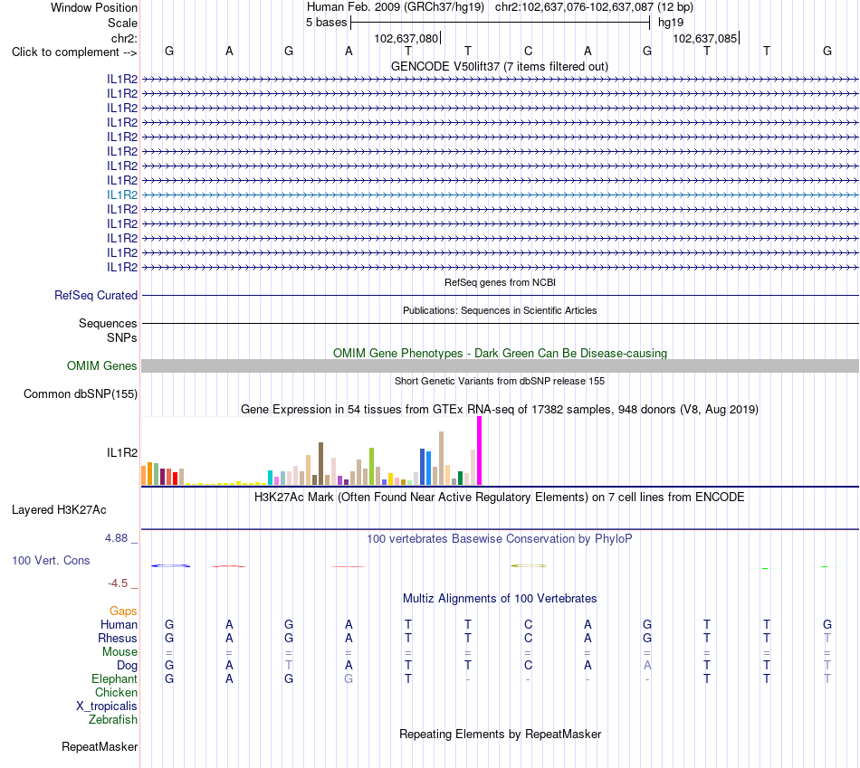Click 'Publications: Sequences in Scientific Articles' title
This screenshot has height=768, width=860.
pyautogui.click(x=500, y=310)
